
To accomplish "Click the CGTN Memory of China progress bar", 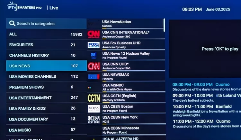I will coord(134,102).
